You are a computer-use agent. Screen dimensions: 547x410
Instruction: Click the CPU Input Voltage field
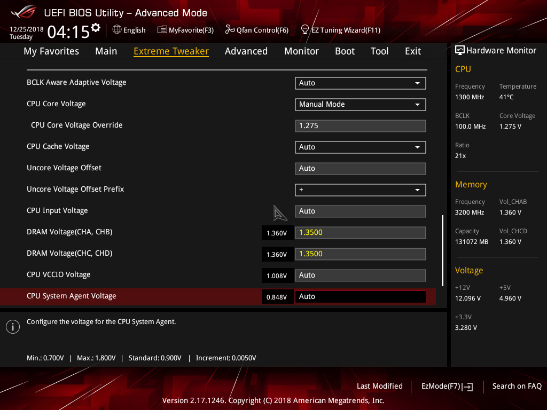(x=361, y=211)
